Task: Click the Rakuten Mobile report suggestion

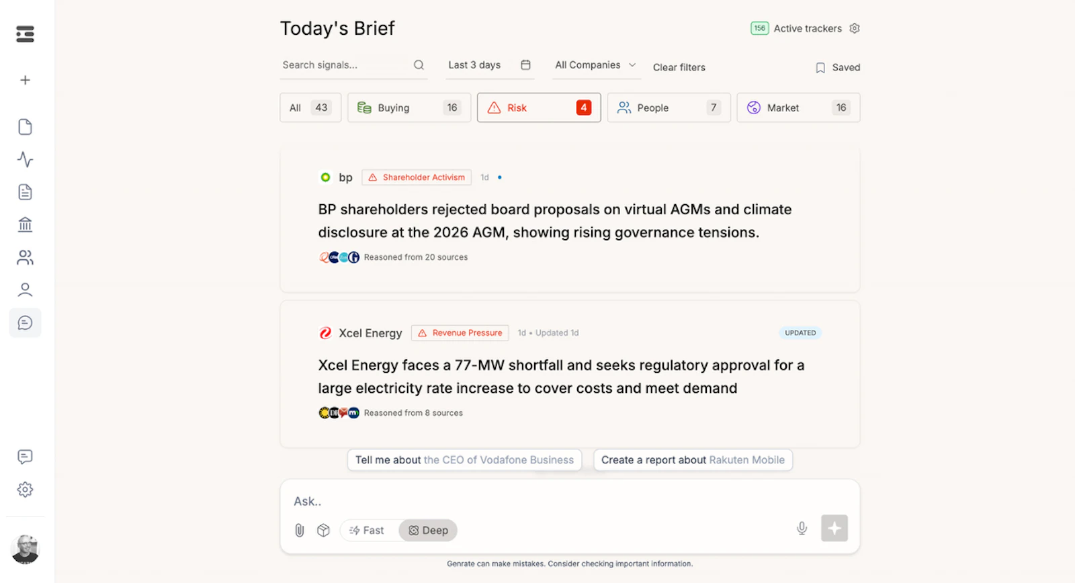Action: (693, 460)
